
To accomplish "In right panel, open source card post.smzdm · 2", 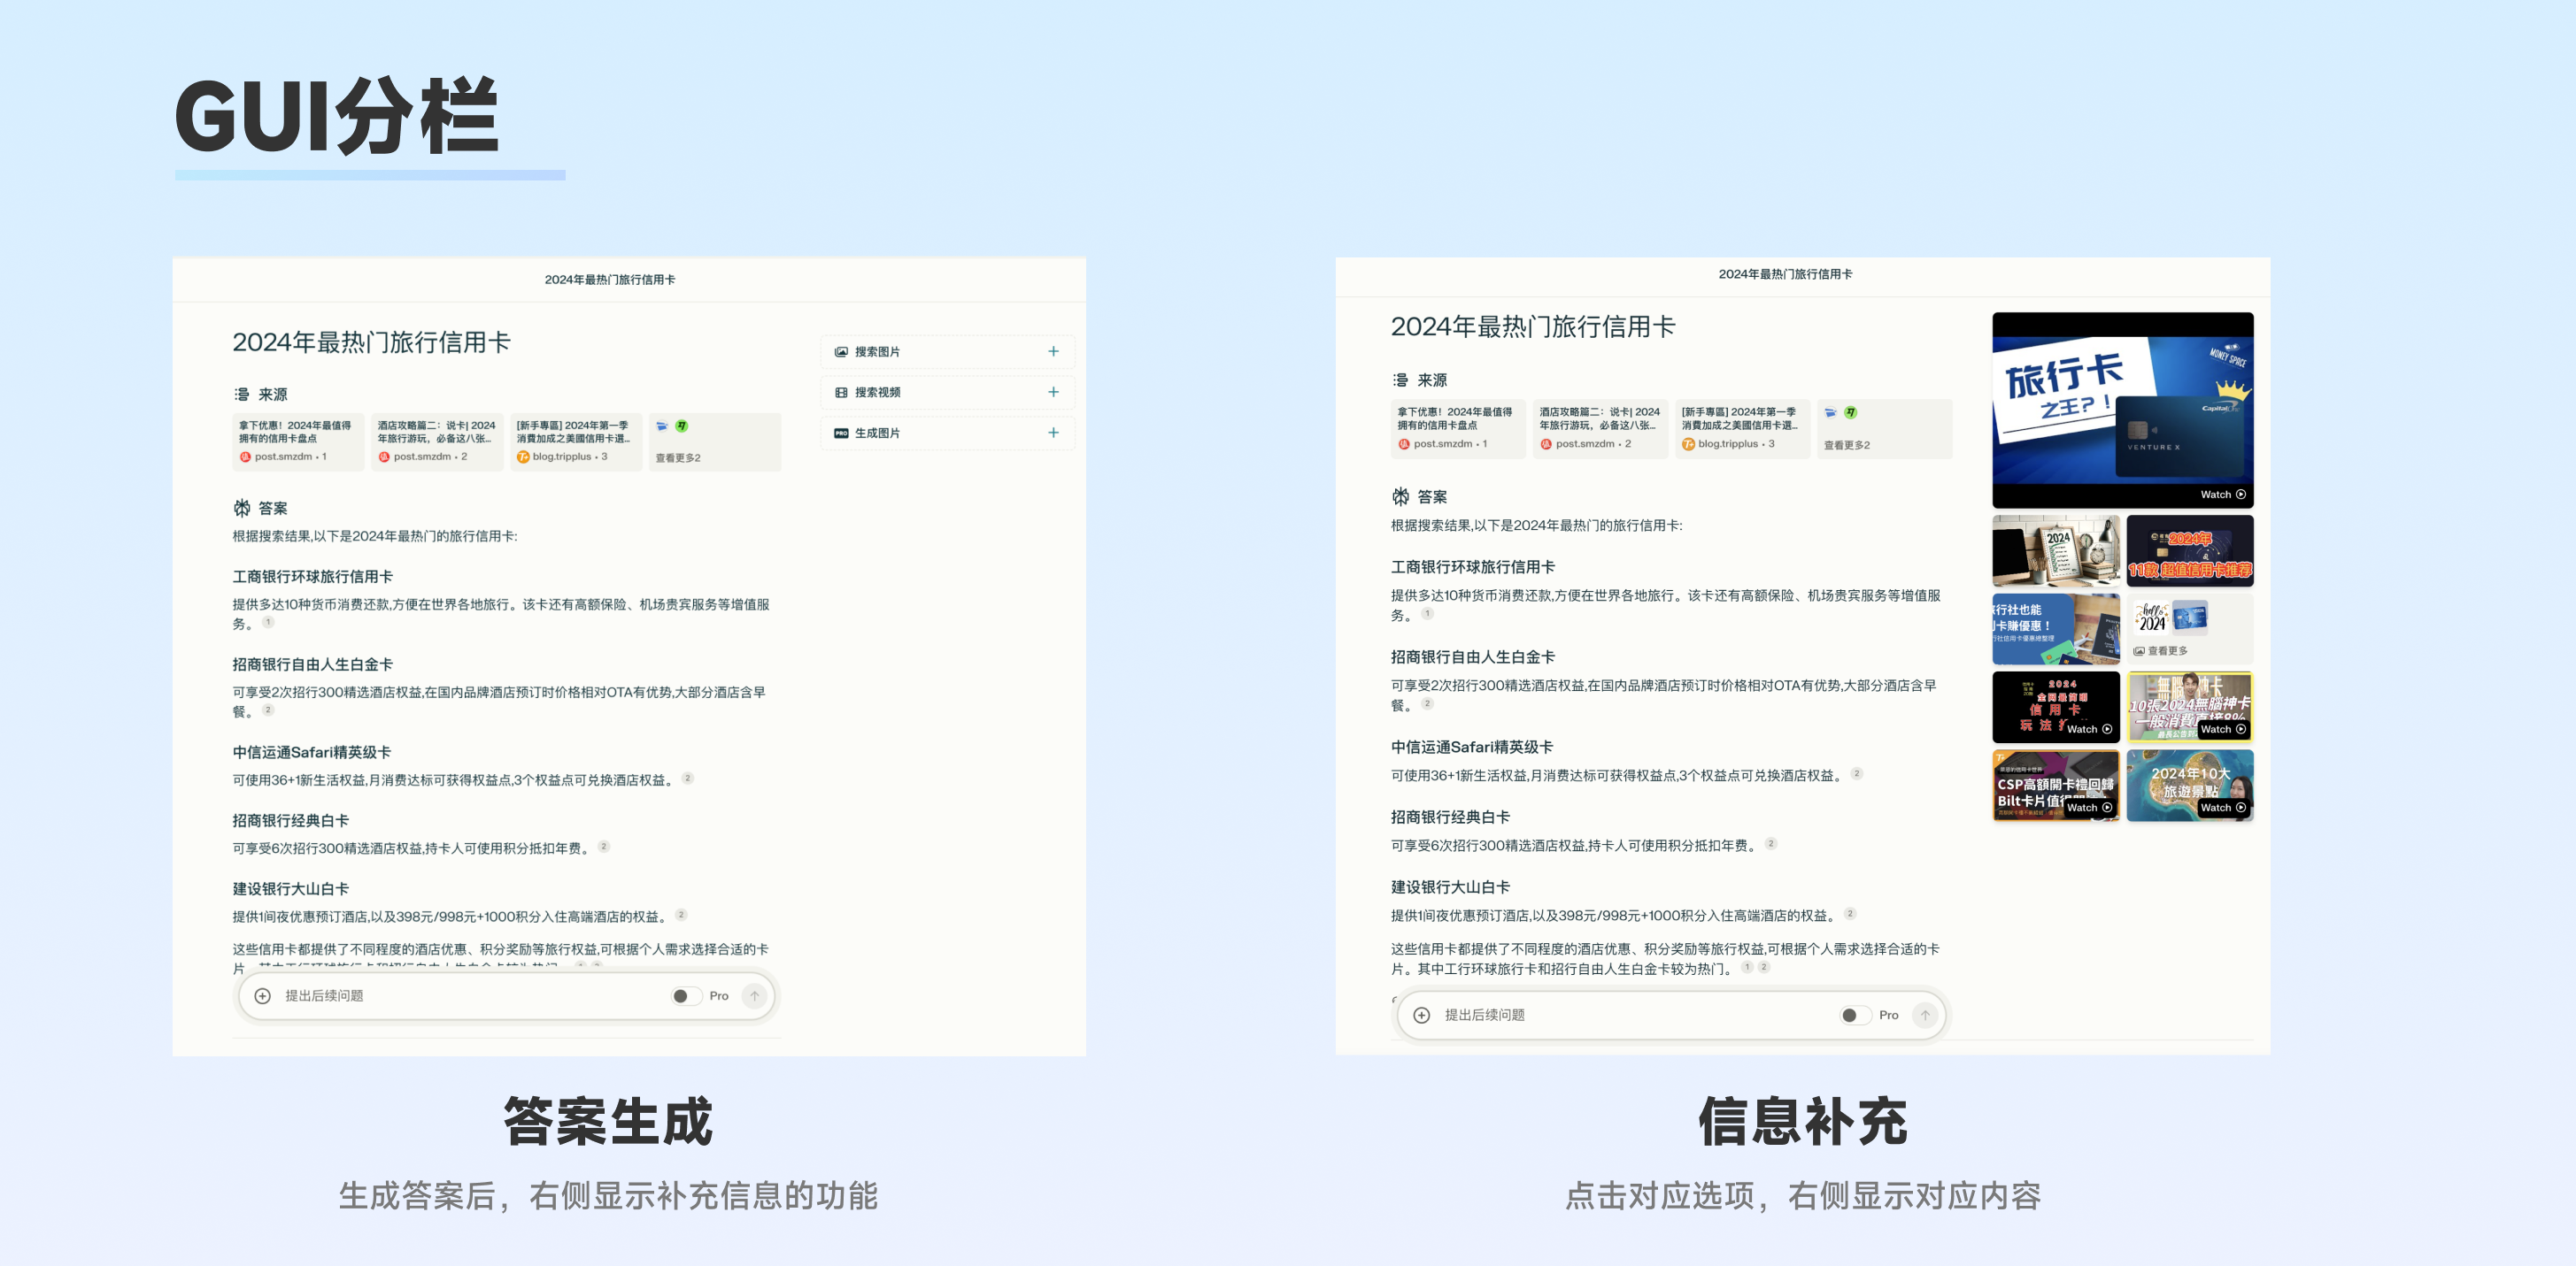I will [x=1600, y=429].
